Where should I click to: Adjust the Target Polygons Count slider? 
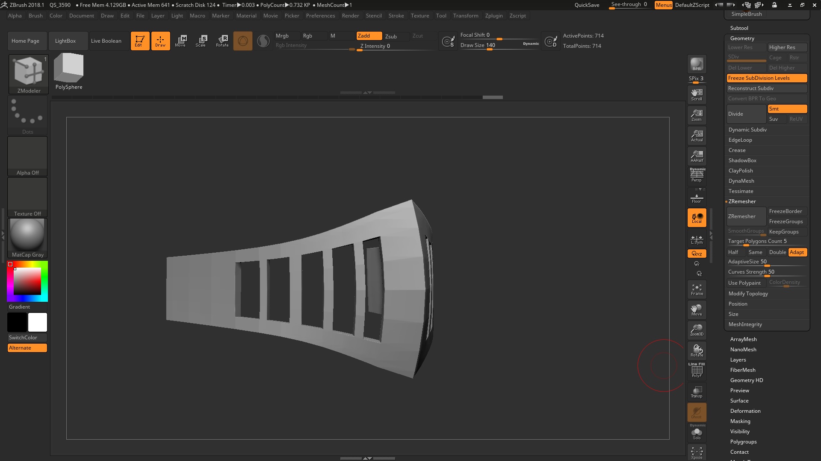coord(767,242)
